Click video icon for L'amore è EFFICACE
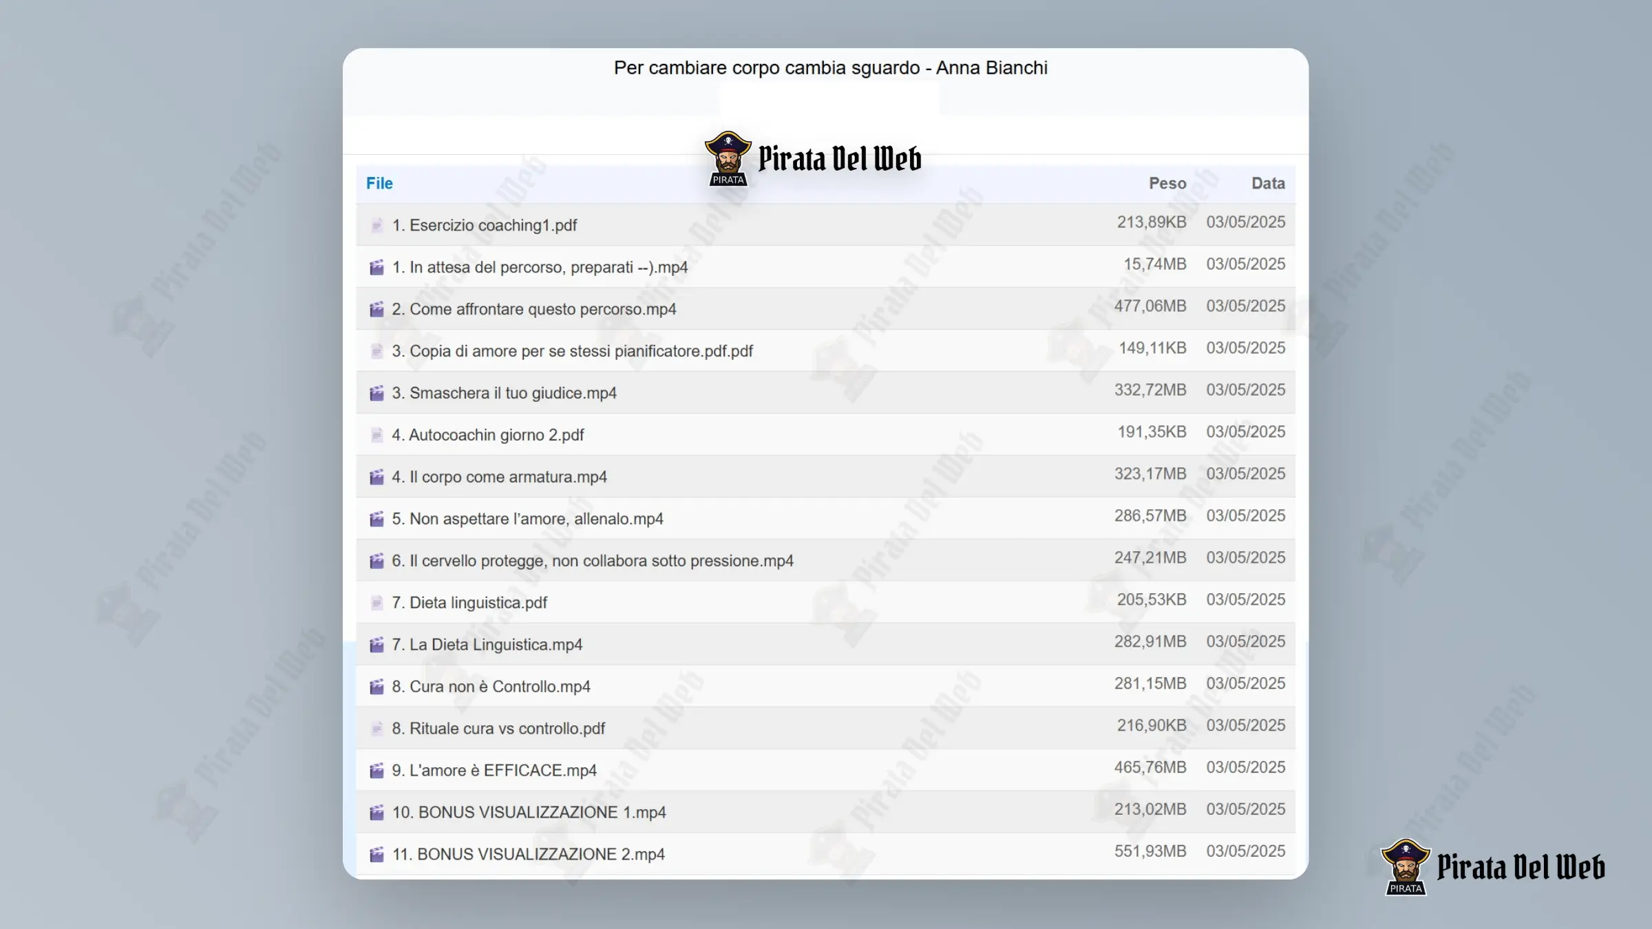The image size is (1652, 929). [377, 771]
